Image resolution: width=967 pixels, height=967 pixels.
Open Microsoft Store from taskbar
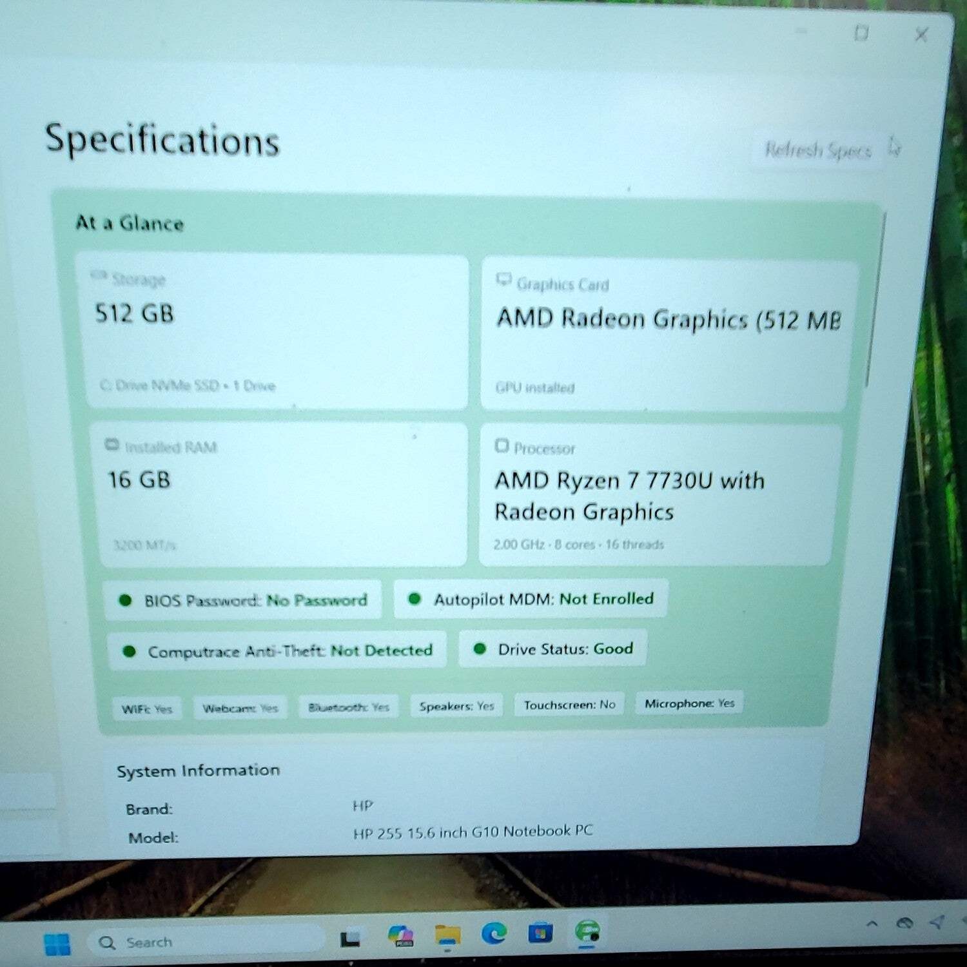(540, 932)
